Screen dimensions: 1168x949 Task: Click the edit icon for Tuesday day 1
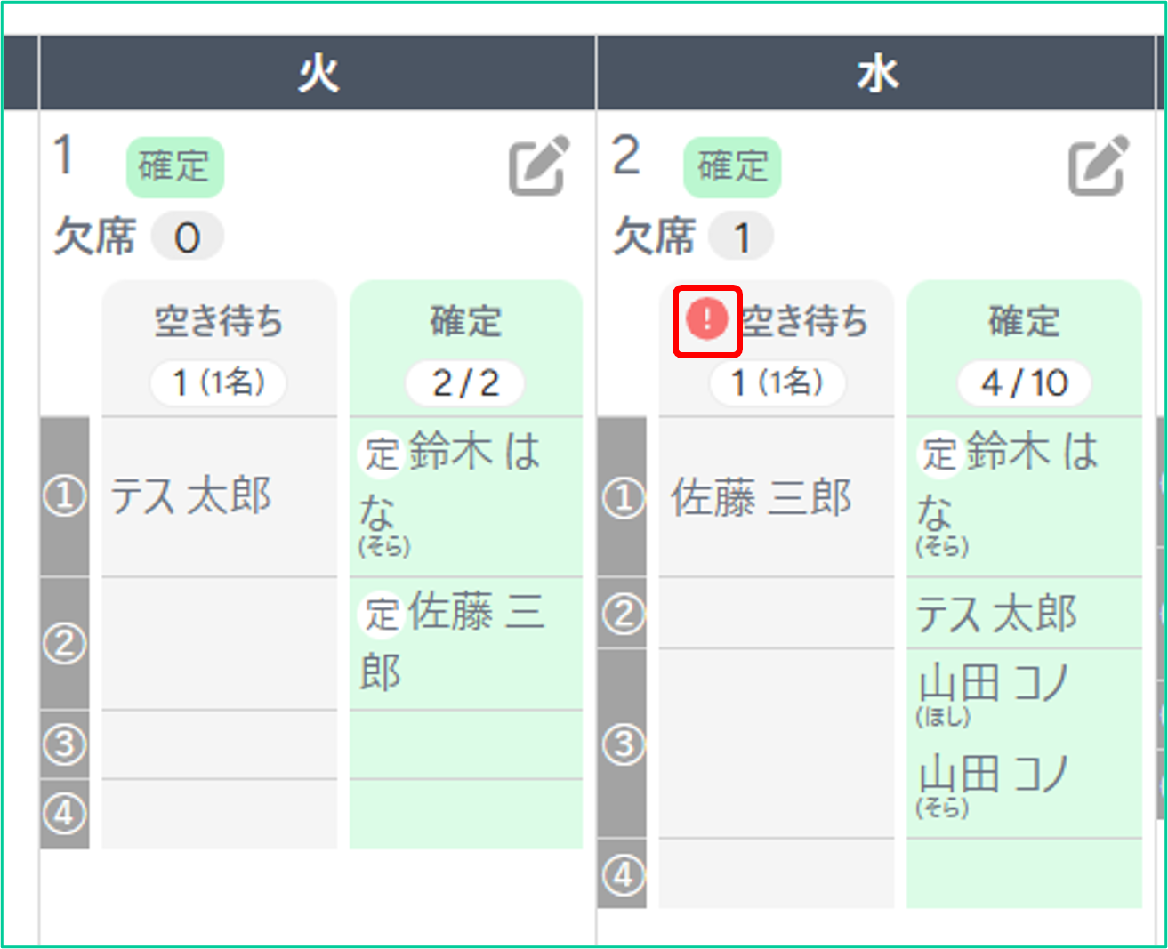[x=538, y=165]
